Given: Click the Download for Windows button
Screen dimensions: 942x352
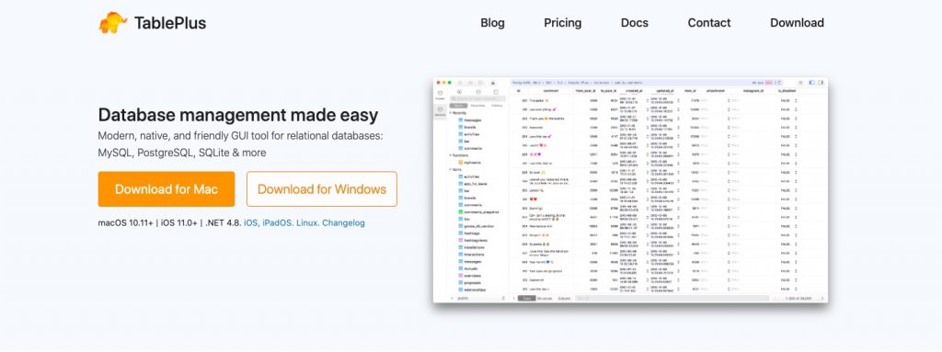Looking at the screenshot, I should (x=322, y=189).
